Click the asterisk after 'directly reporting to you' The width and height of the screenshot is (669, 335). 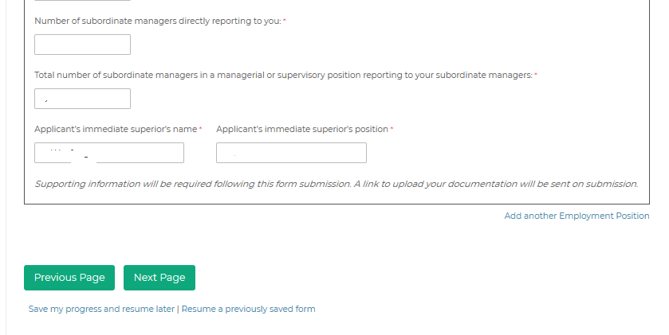click(x=285, y=20)
